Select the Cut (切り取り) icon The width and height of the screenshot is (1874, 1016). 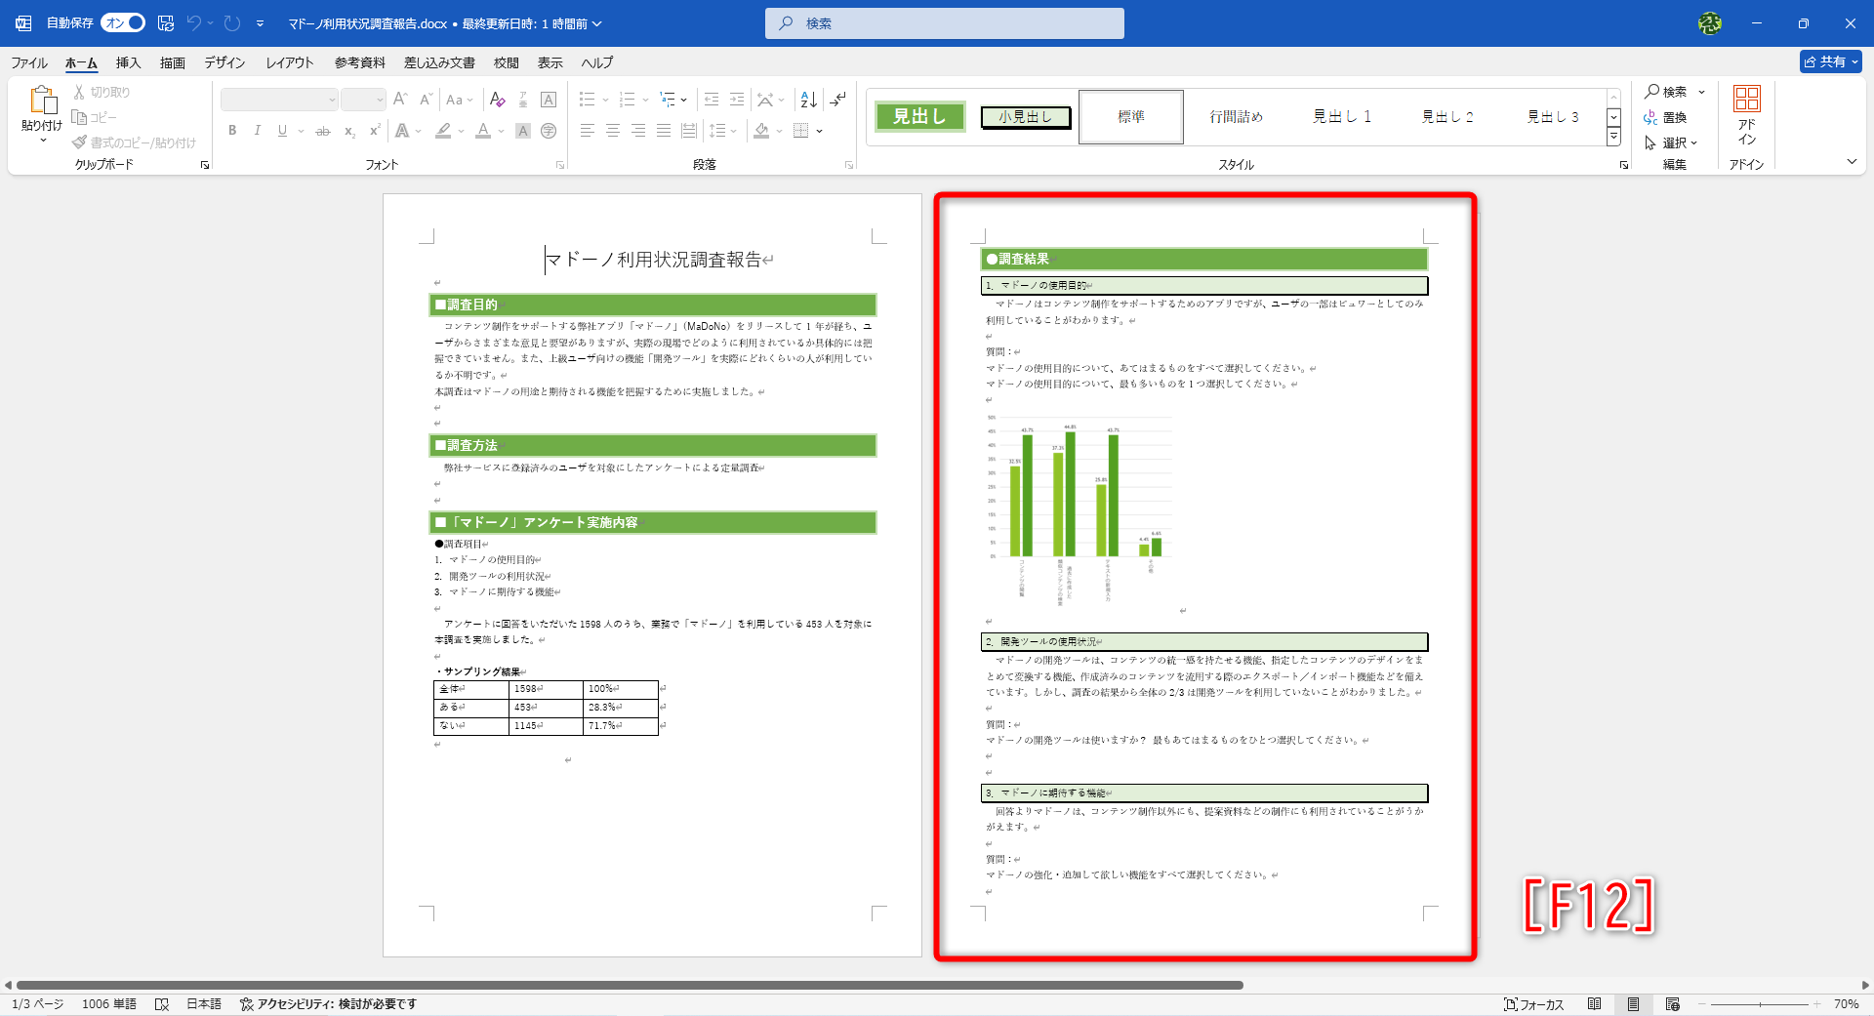(80, 92)
